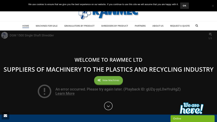Open Granulators By Product menu
The width and height of the screenshot is (217, 122).
[79, 26]
